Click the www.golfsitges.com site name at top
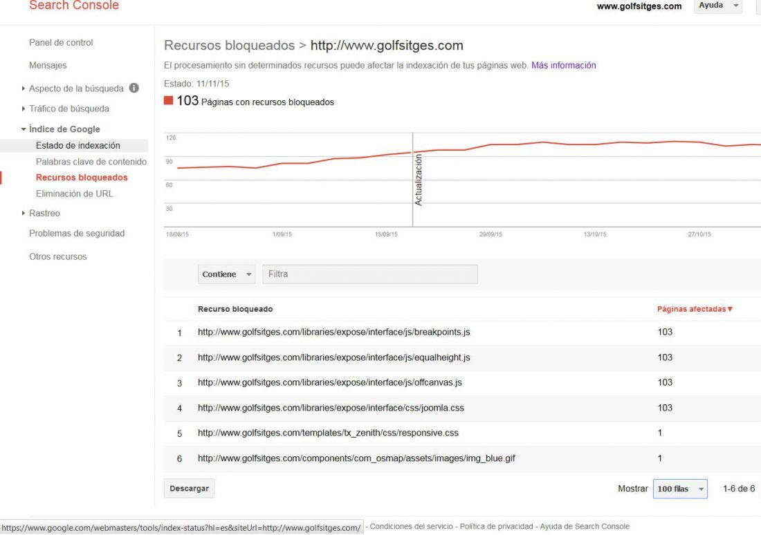Image resolution: width=761 pixels, height=535 pixels. point(639,6)
